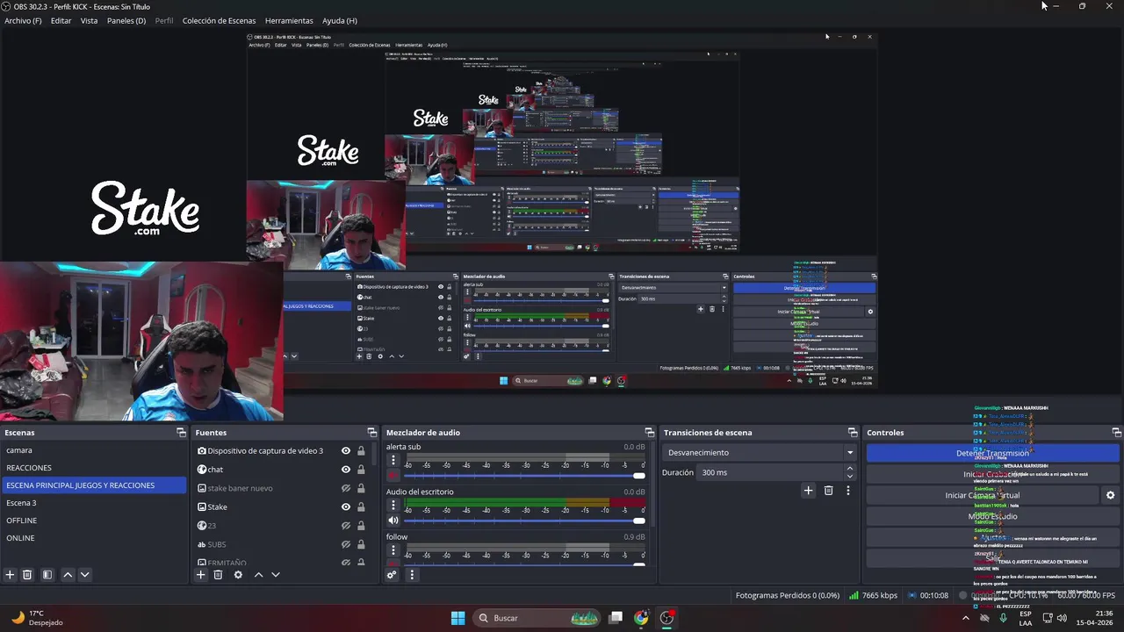The height and width of the screenshot is (632, 1124).
Task: Unlock the chat source
Action: (360, 470)
